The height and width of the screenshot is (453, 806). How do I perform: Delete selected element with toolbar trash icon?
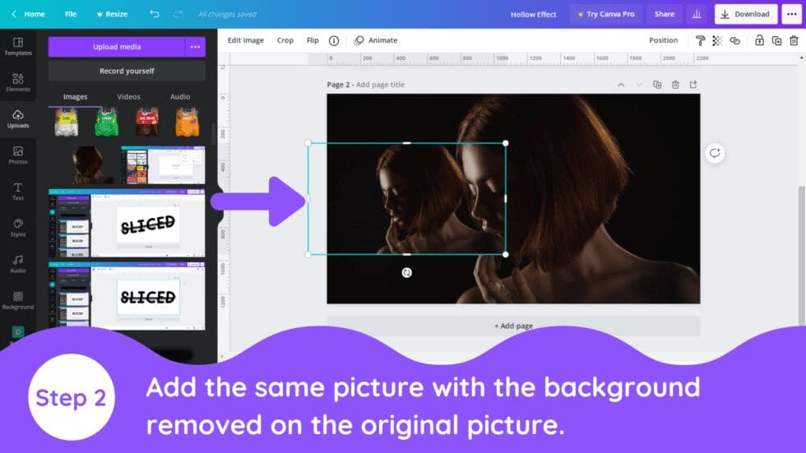(794, 40)
